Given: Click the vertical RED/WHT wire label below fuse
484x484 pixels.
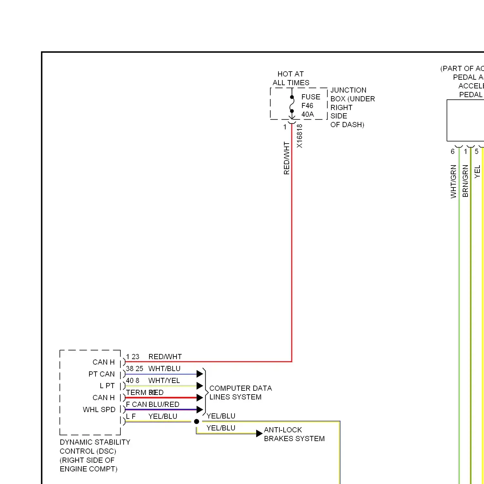Looking at the screenshot, I should tap(287, 158).
